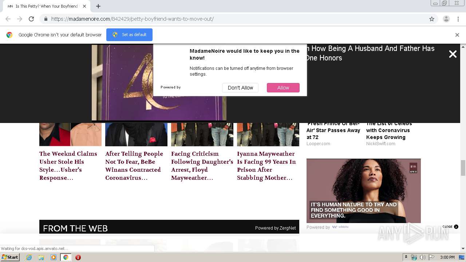
Task: Select the 'Is This Petty?' tab
Action: click(47, 6)
